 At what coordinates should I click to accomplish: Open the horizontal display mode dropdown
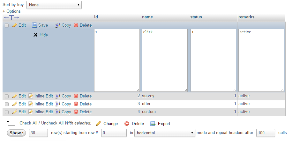tap(165, 133)
